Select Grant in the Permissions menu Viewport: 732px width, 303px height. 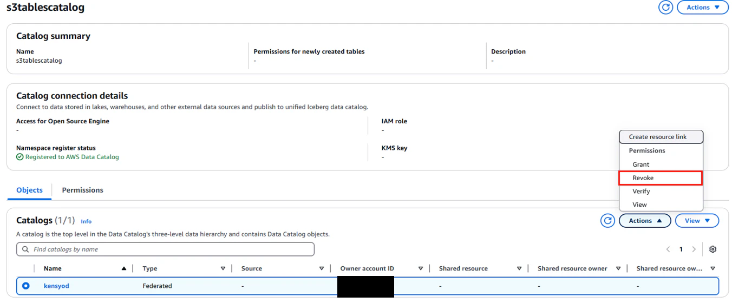click(x=661, y=164)
